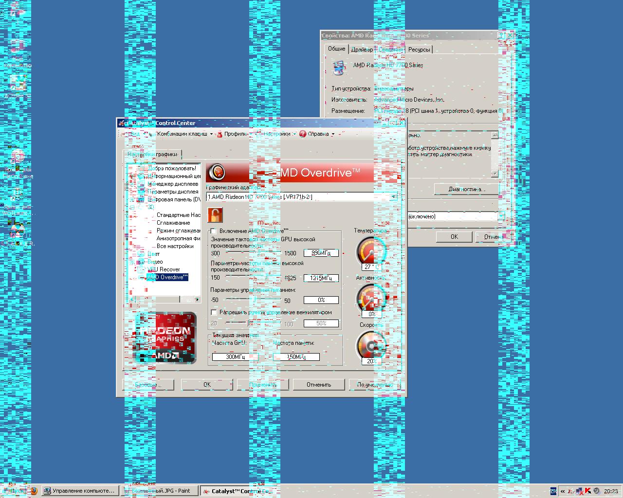623x498 pixels.
Task: Click the temperature gauge icon
Action: point(370,250)
